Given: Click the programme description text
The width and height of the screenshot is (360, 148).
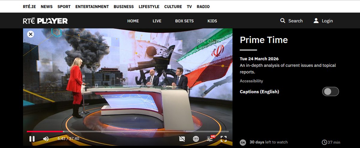Looking at the screenshot, I should point(288,69).
